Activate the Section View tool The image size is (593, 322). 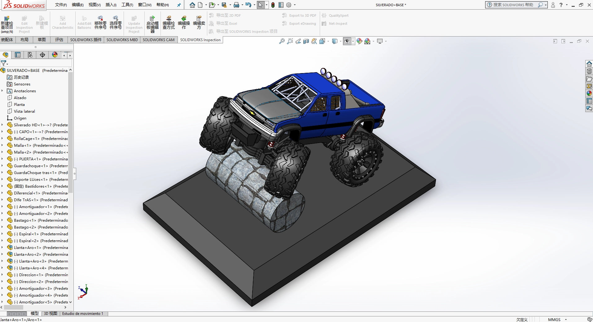(x=306, y=41)
